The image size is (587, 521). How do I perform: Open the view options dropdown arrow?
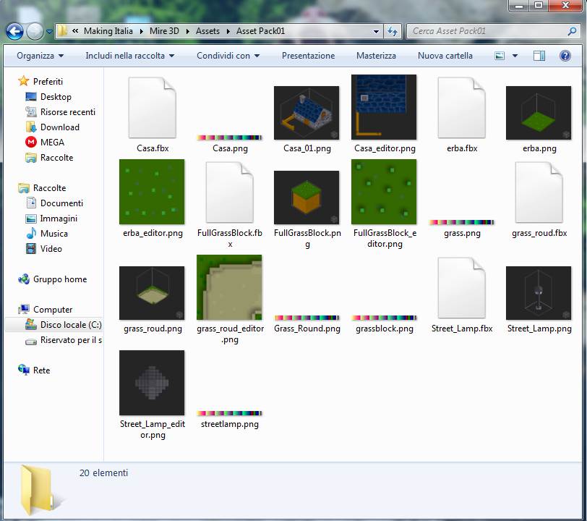[515, 56]
